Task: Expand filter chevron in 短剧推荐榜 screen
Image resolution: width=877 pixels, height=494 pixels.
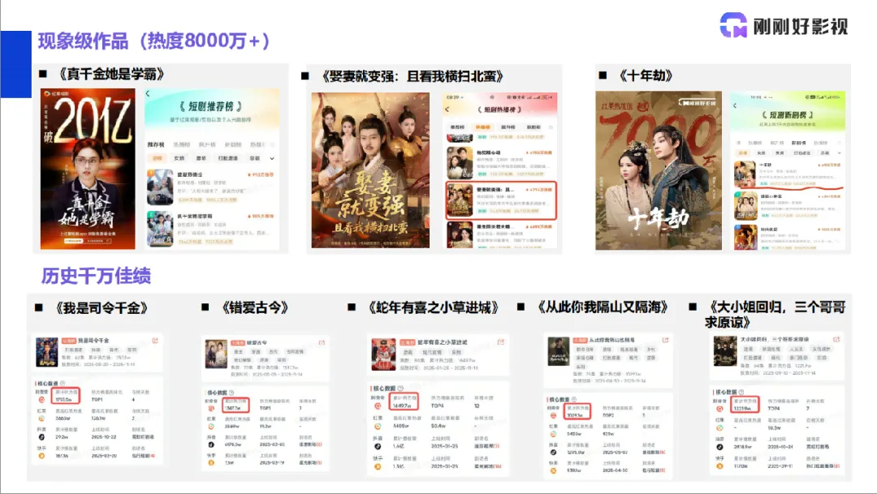Action: click(272, 159)
